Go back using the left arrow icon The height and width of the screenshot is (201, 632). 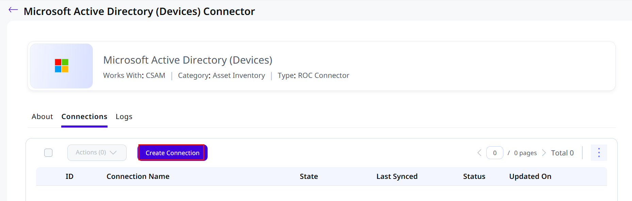coord(13,10)
